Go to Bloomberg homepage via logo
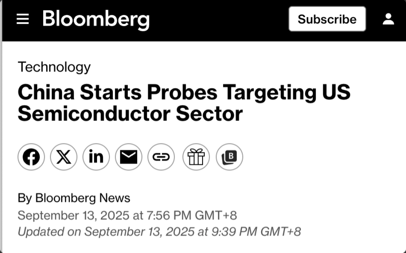406x253 pixels. (96, 20)
